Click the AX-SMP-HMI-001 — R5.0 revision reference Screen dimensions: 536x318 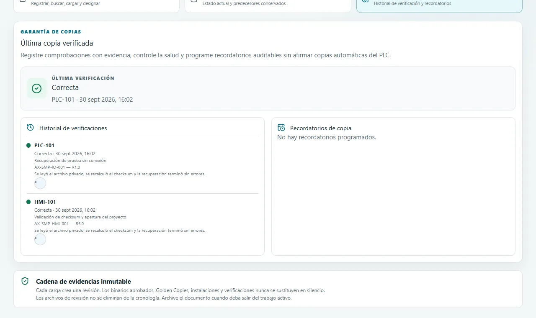pyautogui.click(x=59, y=224)
